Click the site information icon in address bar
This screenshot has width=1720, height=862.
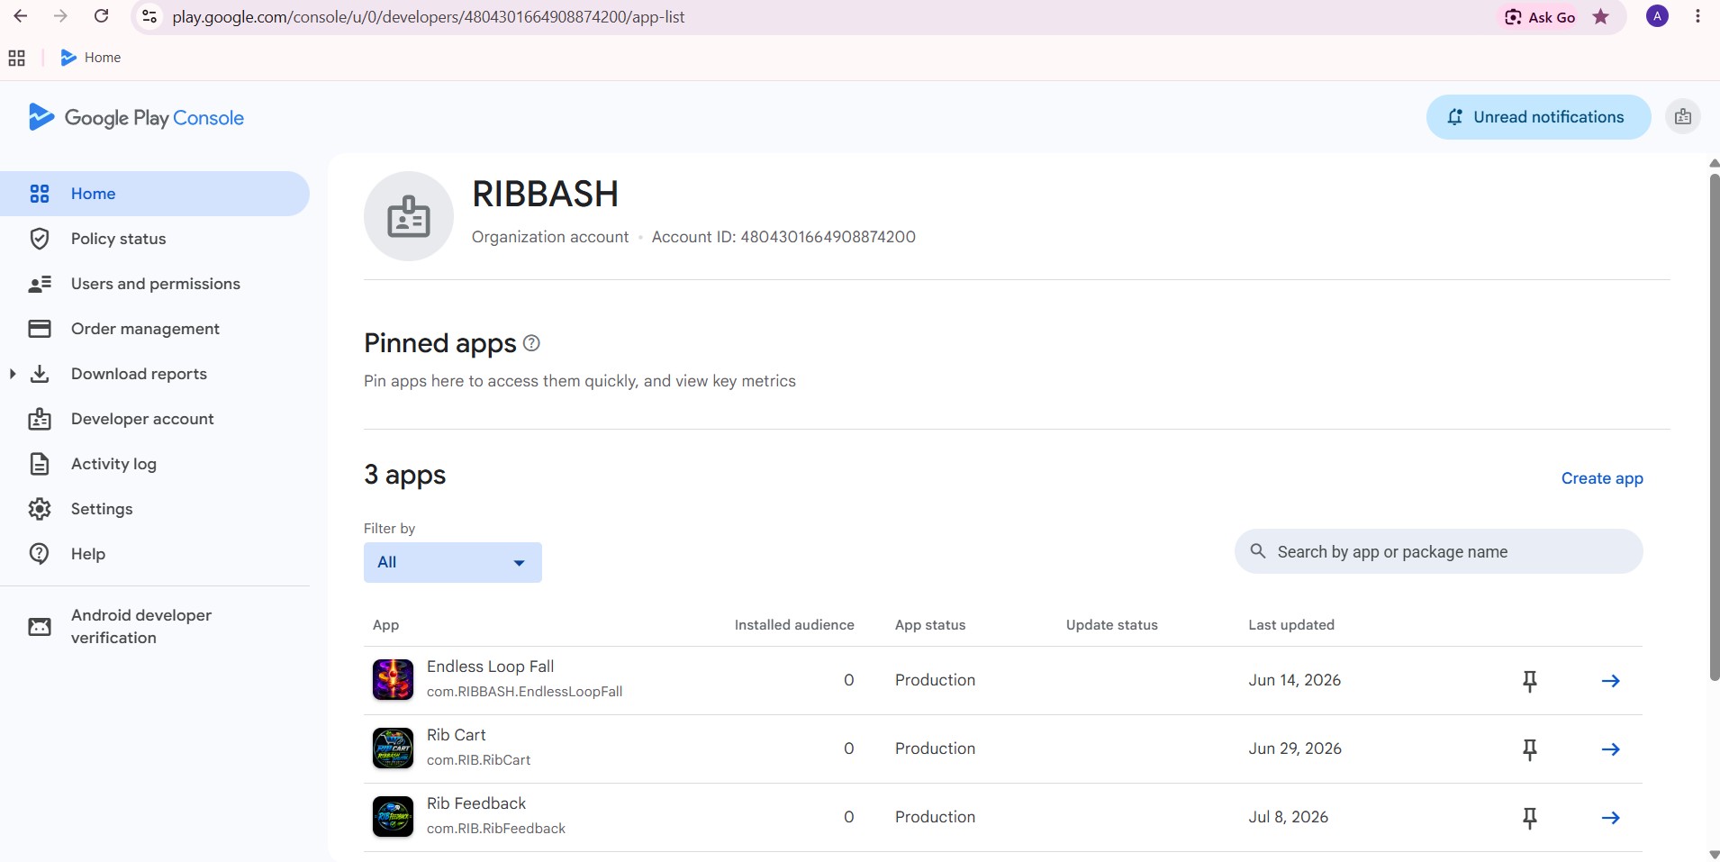(150, 17)
